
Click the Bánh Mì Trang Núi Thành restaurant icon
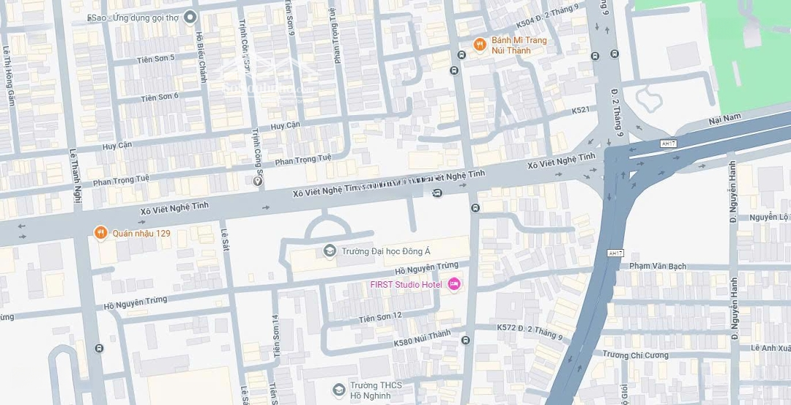point(480,45)
